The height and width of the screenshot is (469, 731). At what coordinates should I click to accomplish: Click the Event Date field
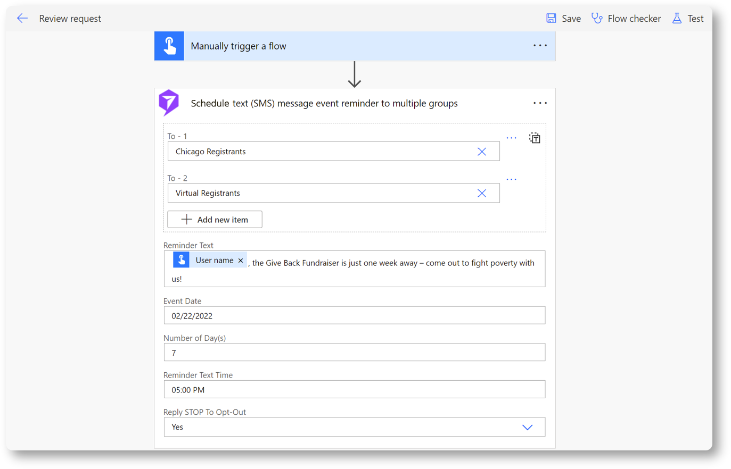coord(354,316)
